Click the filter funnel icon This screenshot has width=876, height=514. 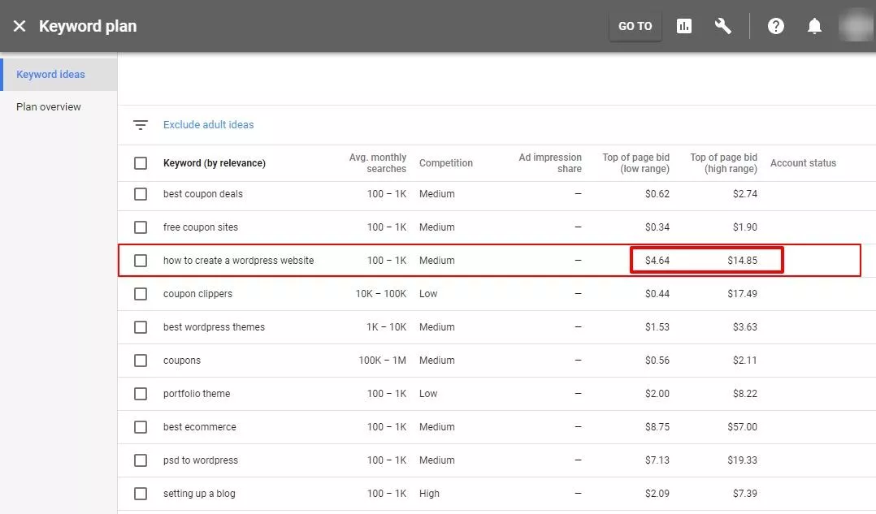click(x=141, y=124)
